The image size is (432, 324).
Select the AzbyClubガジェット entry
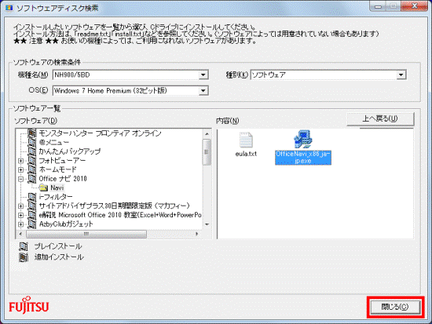click(66, 224)
